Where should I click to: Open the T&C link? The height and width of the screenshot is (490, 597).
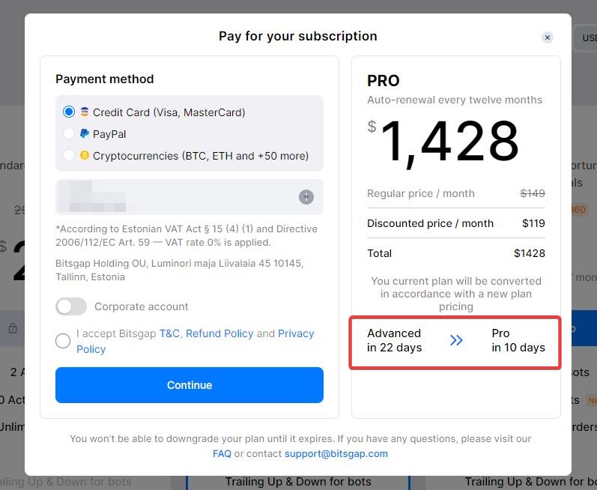coord(169,333)
